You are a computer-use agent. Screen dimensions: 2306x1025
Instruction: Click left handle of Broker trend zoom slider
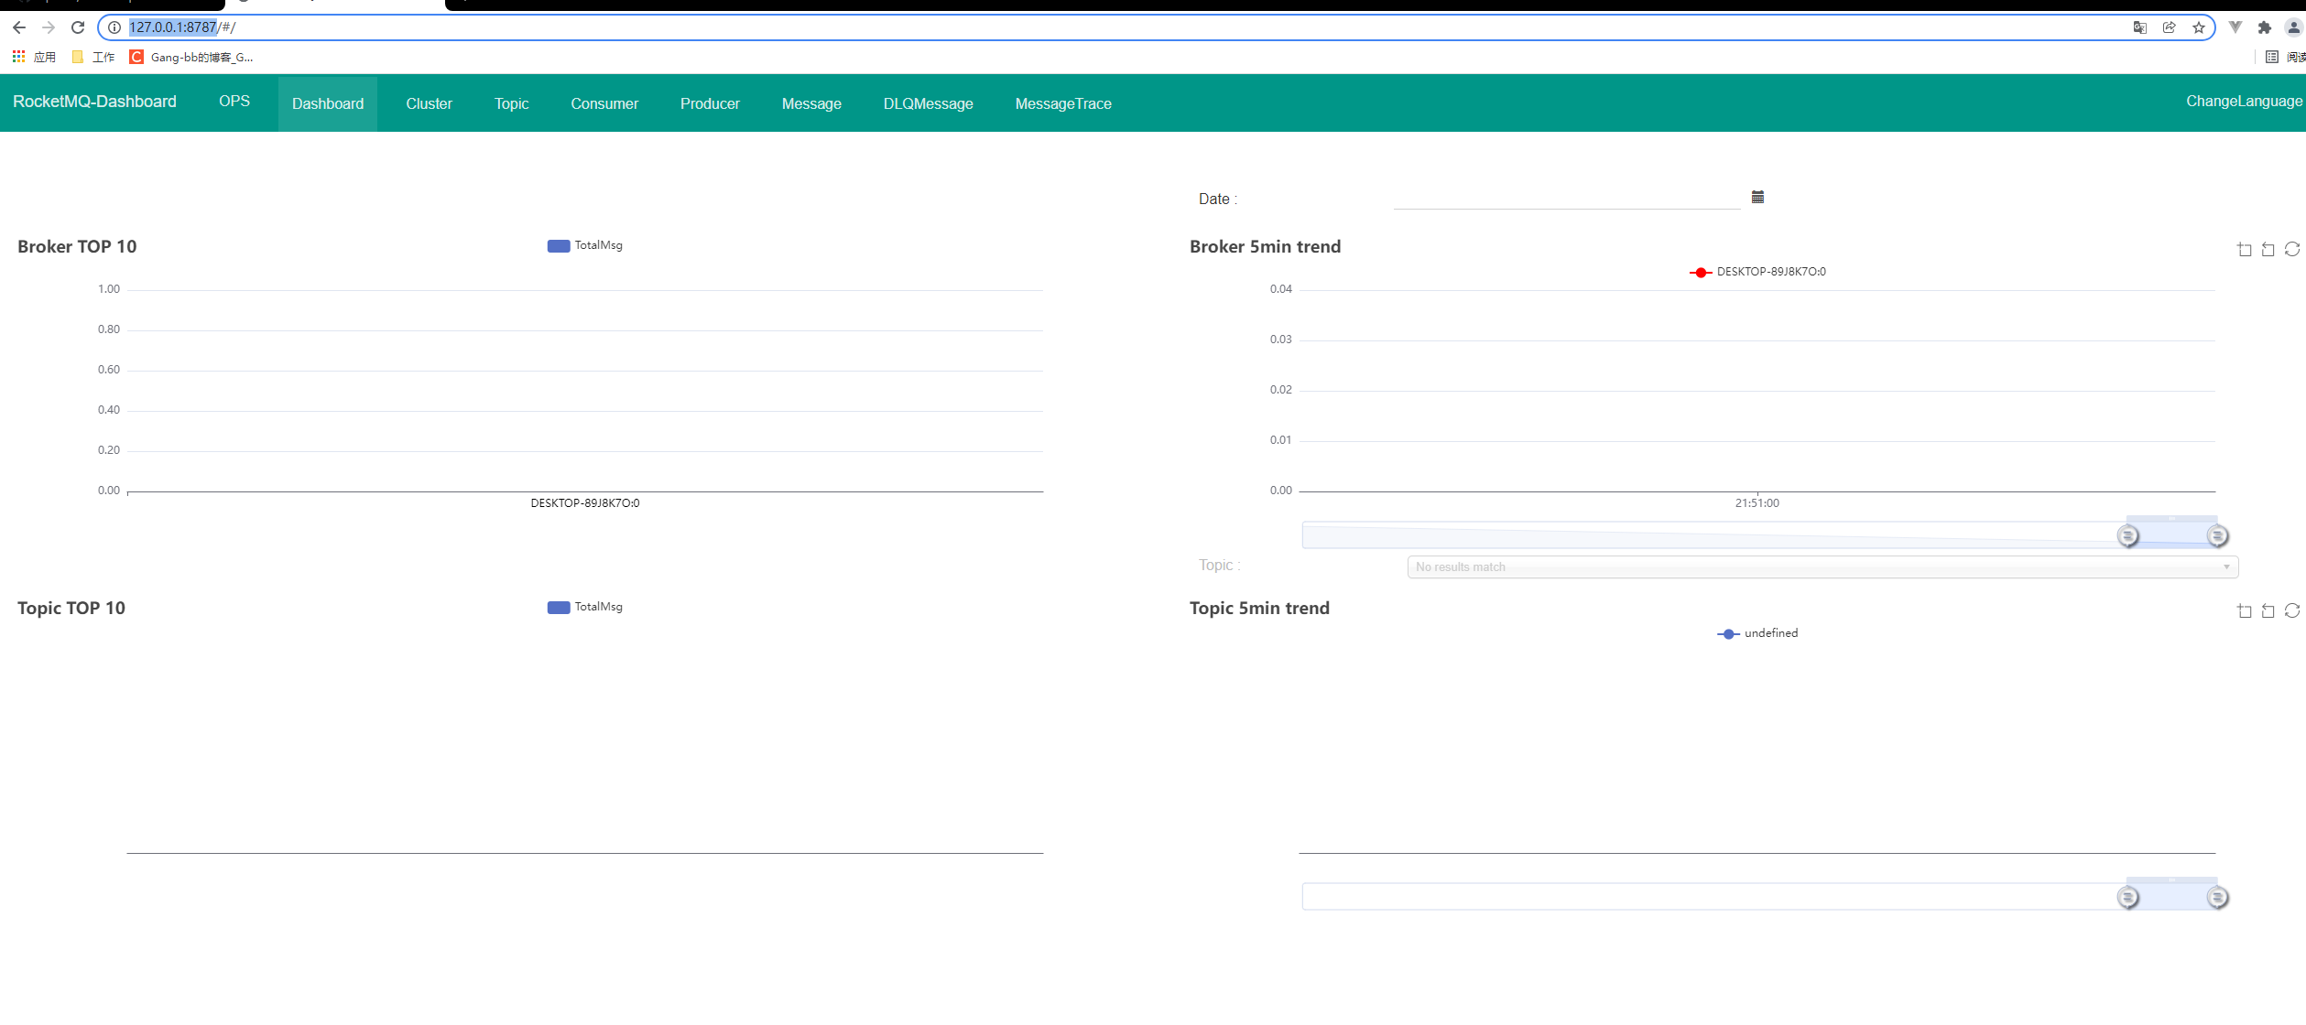[x=2128, y=536]
